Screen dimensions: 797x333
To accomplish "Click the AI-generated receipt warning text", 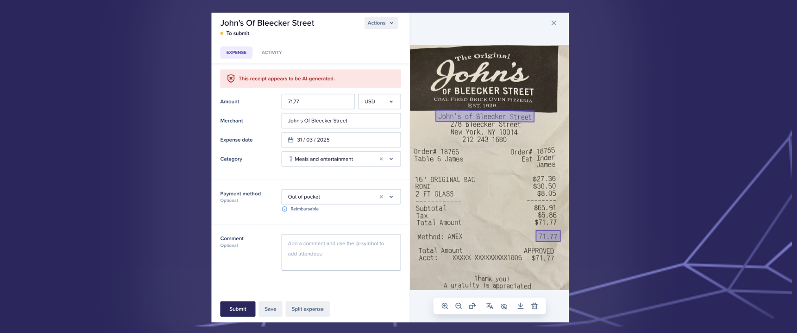I will point(286,79).
